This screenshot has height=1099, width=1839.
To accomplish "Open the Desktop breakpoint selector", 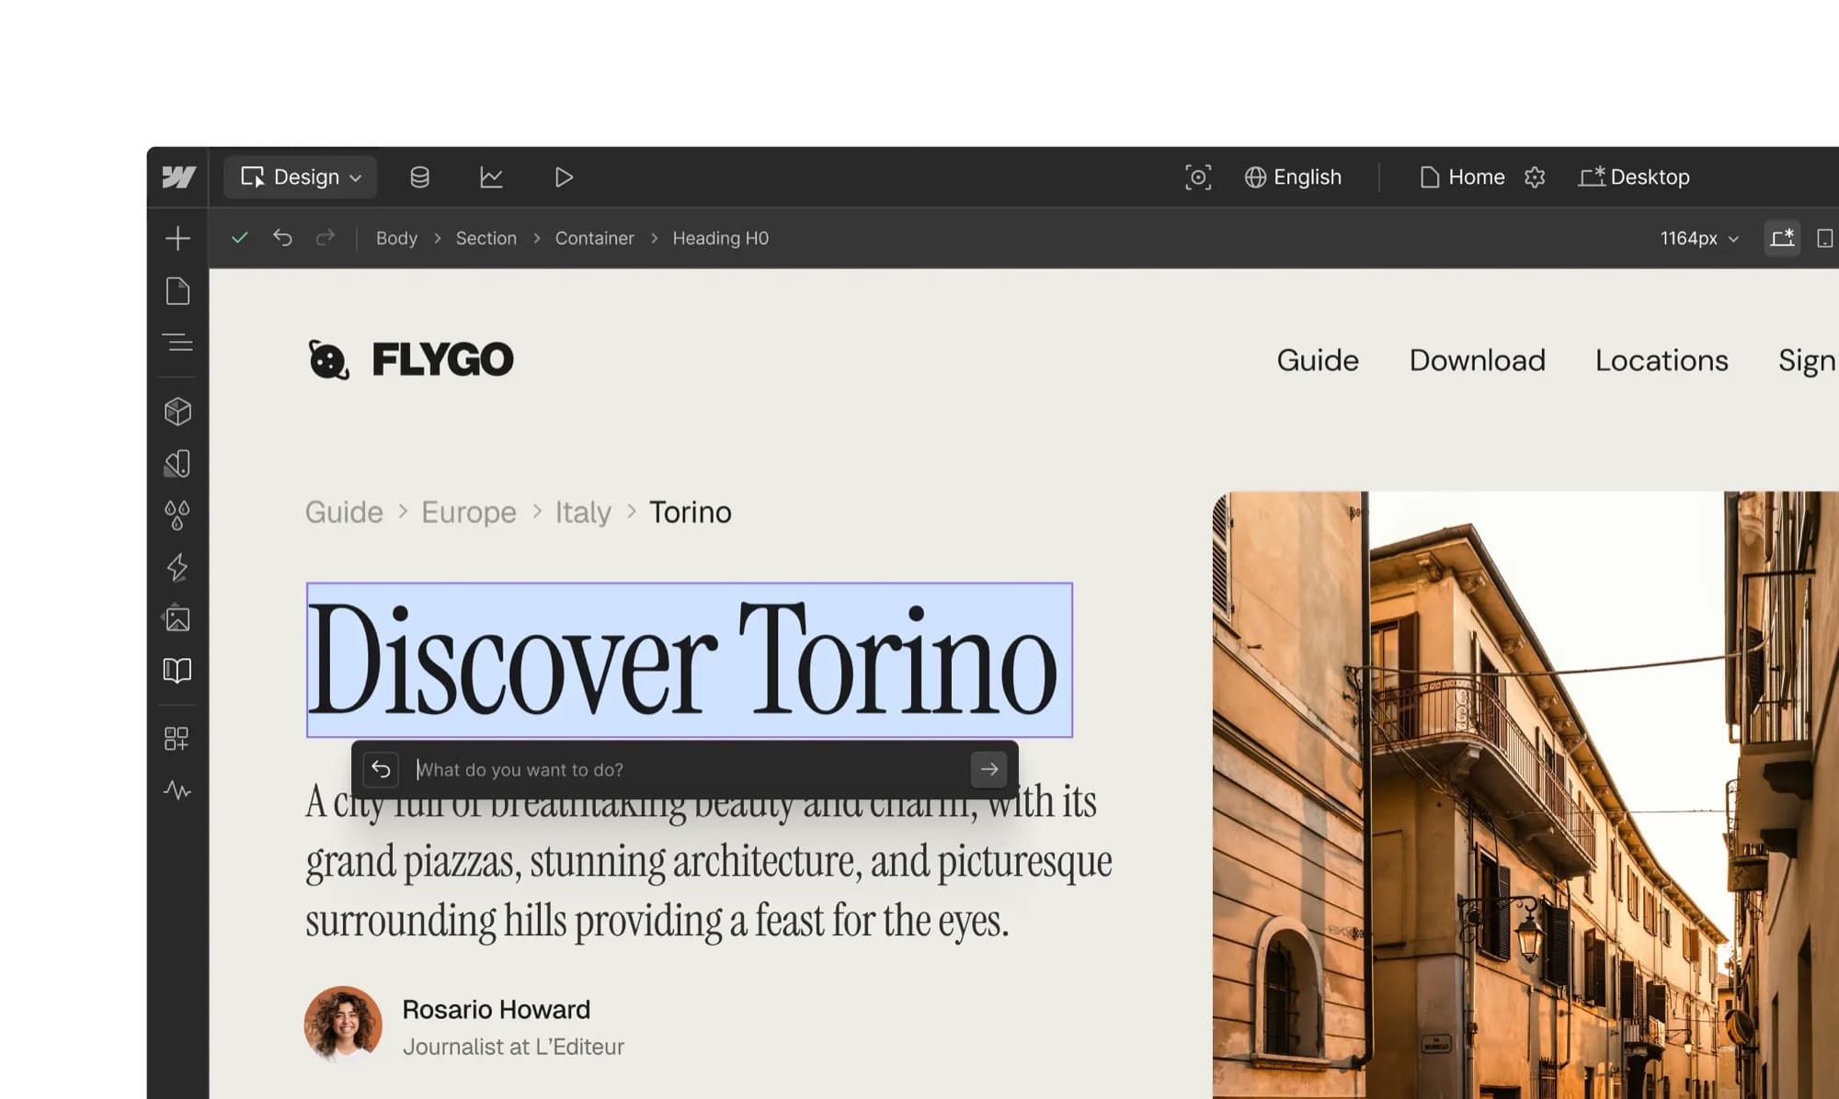I will 1634,176.
